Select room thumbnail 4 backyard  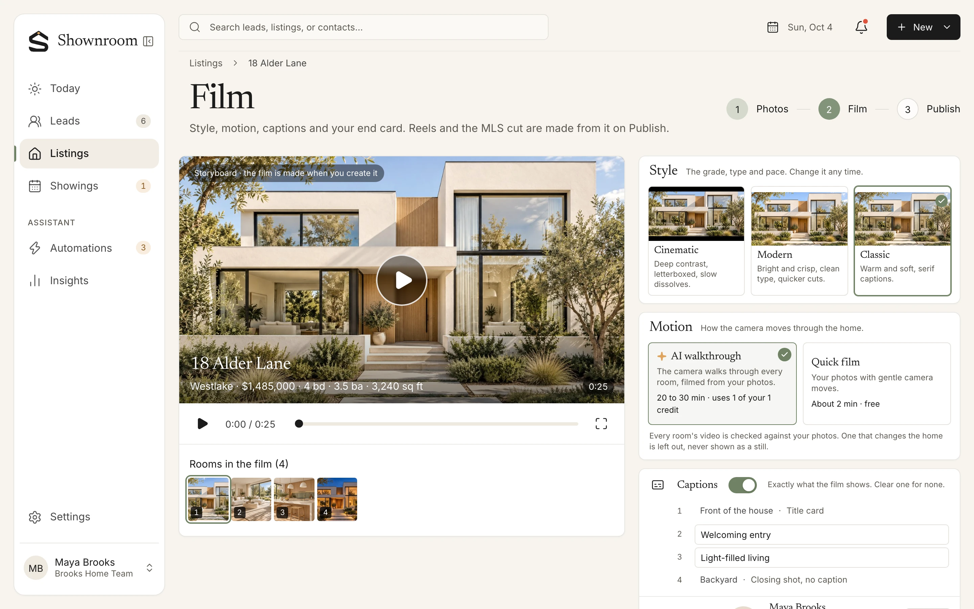click(337, 499)
